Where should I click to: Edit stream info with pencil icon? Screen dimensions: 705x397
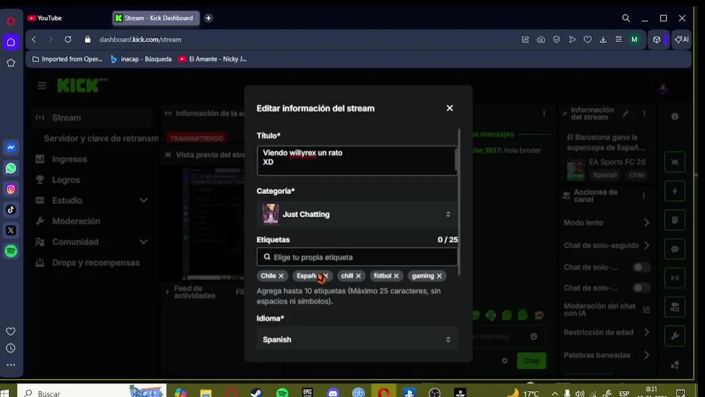(x=625, y=114)
